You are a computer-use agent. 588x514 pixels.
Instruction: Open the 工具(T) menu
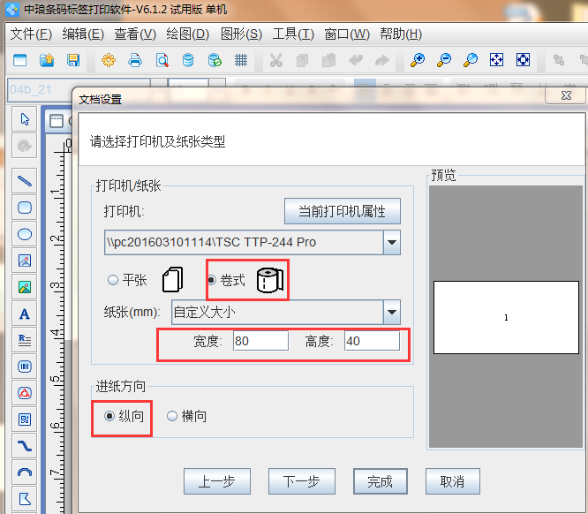tap(293, 34)
